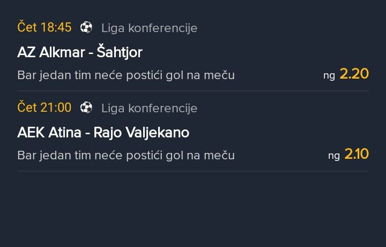This screenshot has width=386, height=247.
Task: Open the Rajo Valjekano team name
Action: (142, 133)
